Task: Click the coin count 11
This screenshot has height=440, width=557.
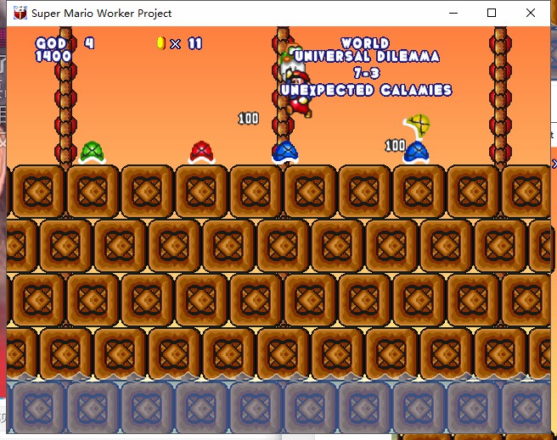Action: pos(195,43)
